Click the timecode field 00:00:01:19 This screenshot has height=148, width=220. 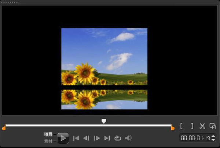[195, 138]
